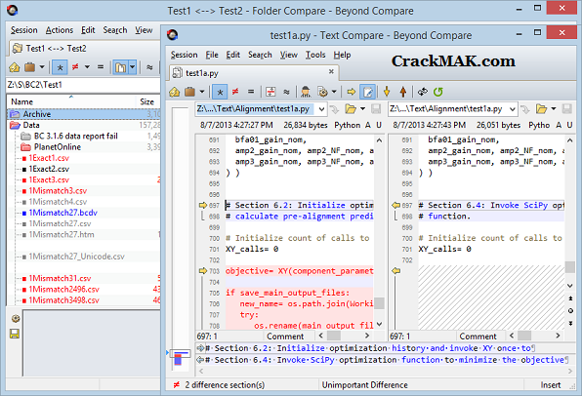
Task: Open Sessions briefcase in Folder Compare toolbar
Action: coord(29,67)
